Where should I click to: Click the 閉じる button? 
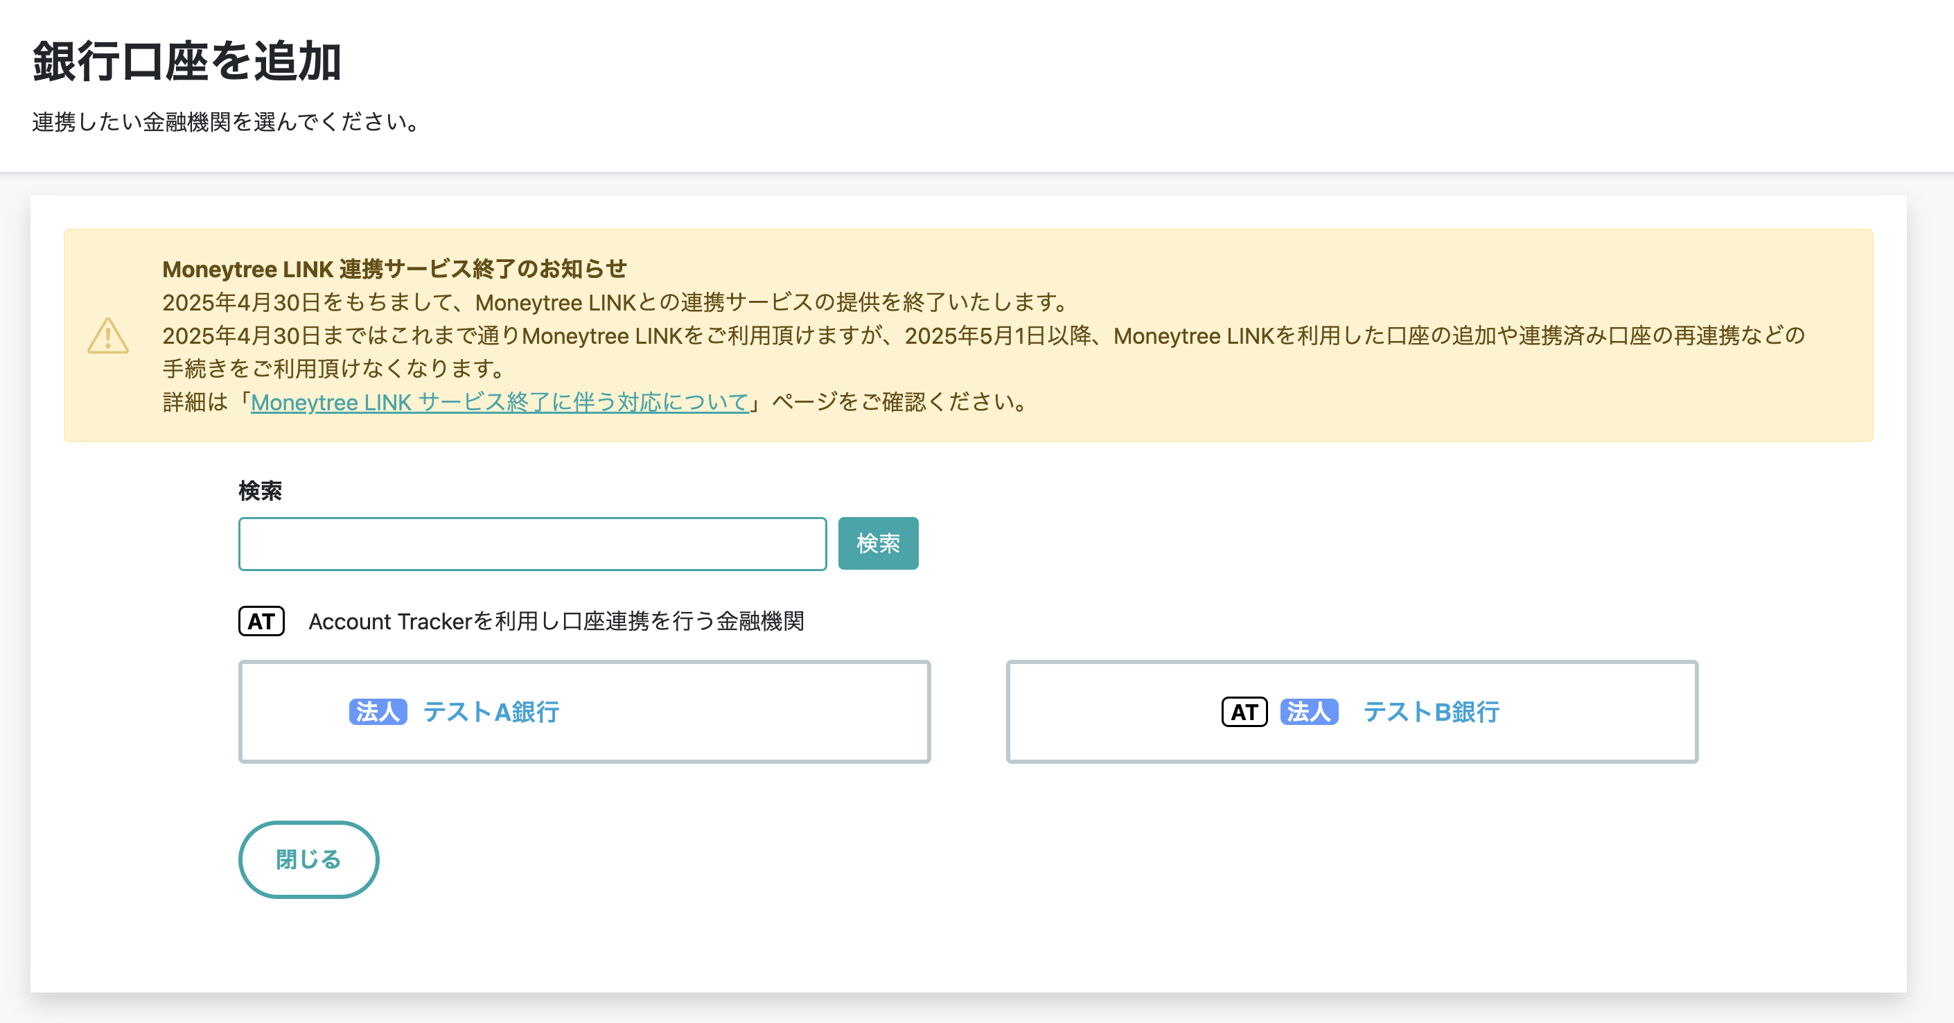click(x=309, y=859)
